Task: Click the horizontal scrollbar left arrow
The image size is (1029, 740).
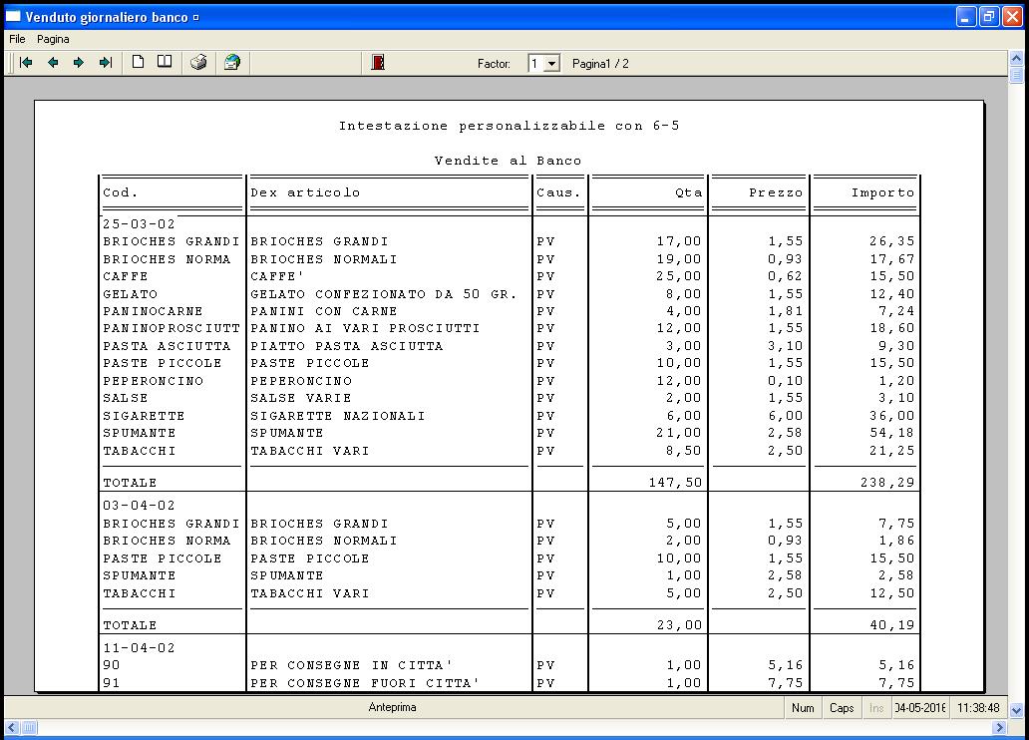Action: (x=12, y=727)
